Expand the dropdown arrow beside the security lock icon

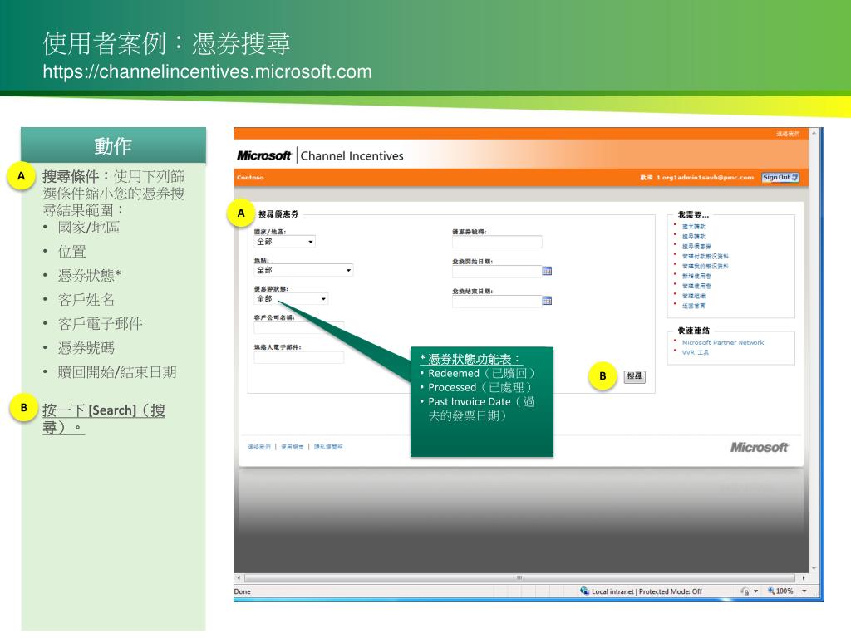click(755, 591)
